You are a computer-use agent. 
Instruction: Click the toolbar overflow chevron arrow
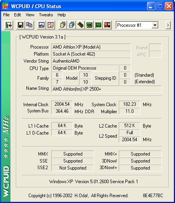168,25
